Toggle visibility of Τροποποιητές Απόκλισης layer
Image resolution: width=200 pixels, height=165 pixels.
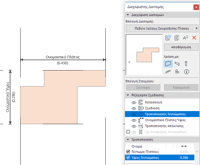pos(134,126)
